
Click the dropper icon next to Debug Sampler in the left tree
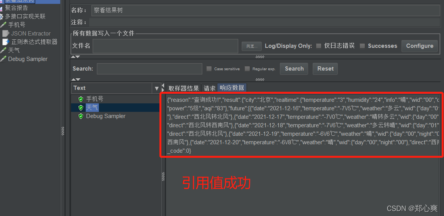pyautogui.click(x=3, y=59)
